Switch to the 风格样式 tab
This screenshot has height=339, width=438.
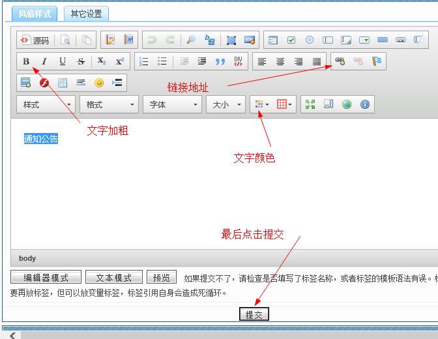coord(35,13)
